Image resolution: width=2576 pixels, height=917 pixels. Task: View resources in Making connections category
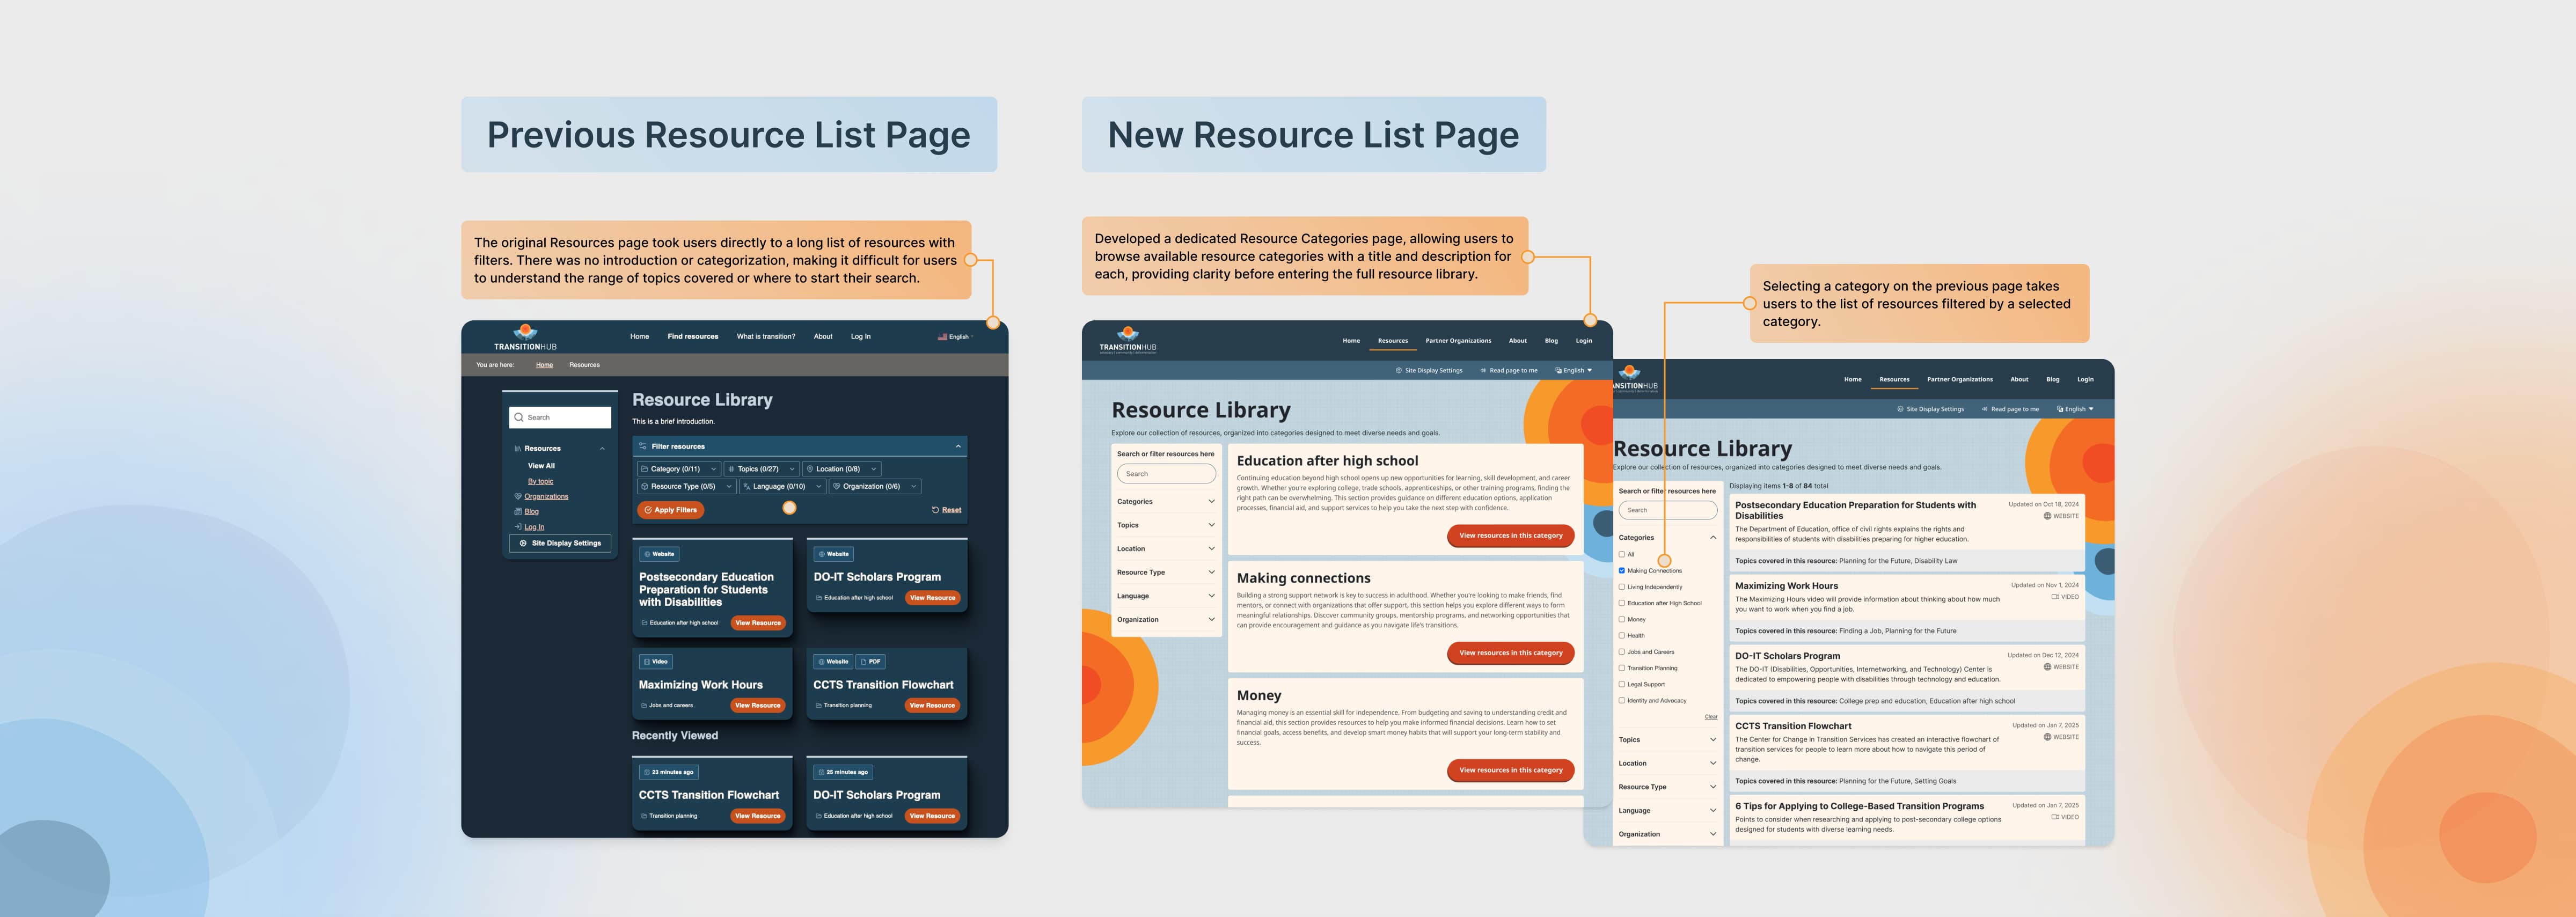click(x=1510, y=653)
